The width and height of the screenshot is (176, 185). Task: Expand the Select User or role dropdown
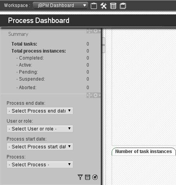(x=40, y=129)
